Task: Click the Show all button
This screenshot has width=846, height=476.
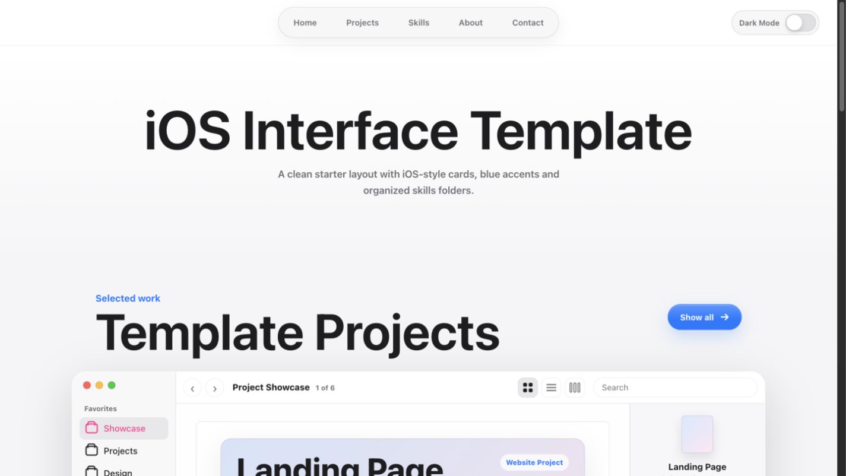Action: [x=704, y=317]
